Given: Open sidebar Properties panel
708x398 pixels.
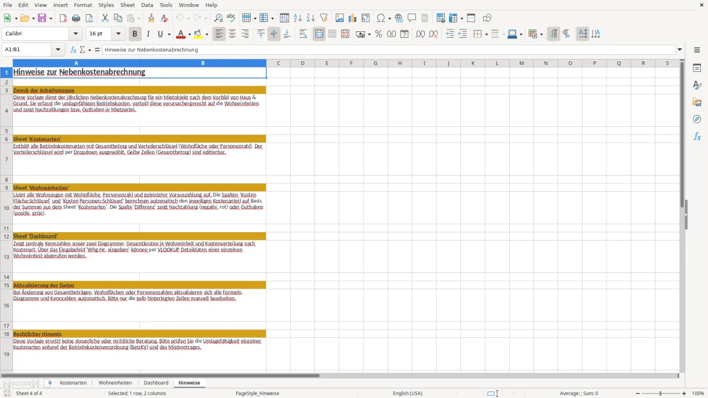Looking at the screenshot, I should (697, 68).
